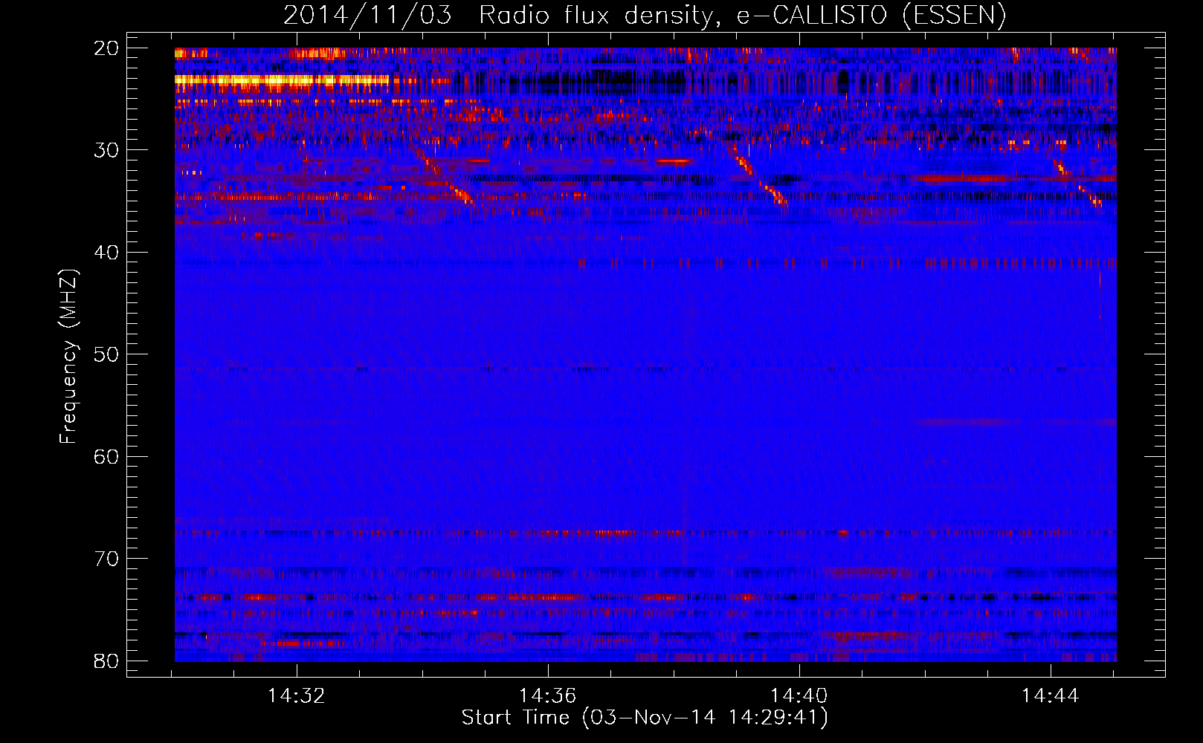Click the 70 MHz frequency tick label
1203x743 pixels.
tap(106, 559)
